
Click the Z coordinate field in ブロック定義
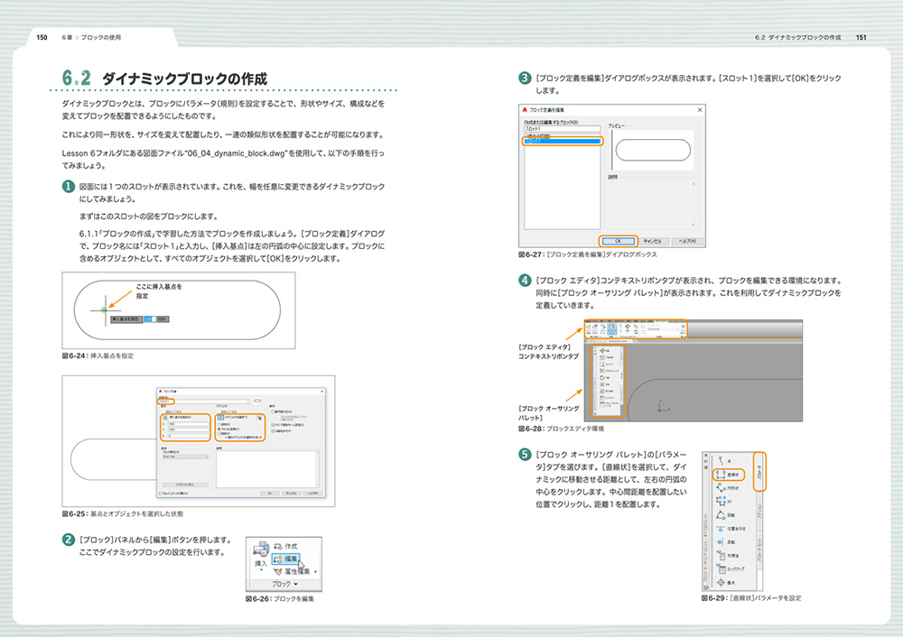(x=188, y=436)
